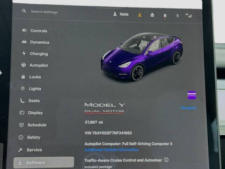Tap the HomeLink garage icon
This screenshot has width=225, height=169.
(x=152, y=15)
